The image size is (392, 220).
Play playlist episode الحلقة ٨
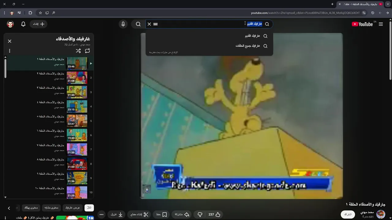point(50,164)
